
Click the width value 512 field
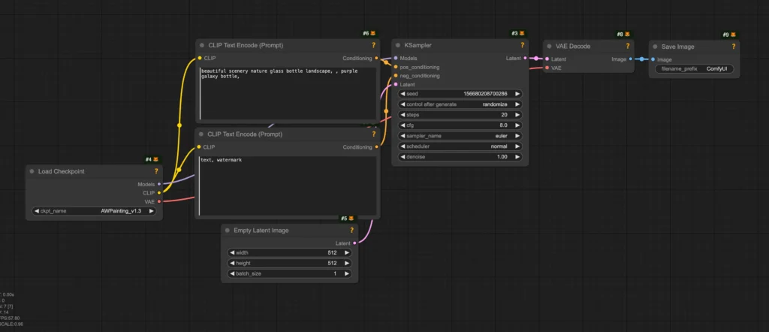(x=289, y=252)
